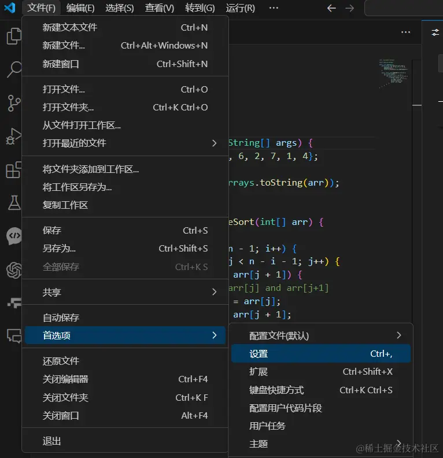Navigate back with the left arrow
This screenshot has height=458, width=443.
(x=331, y=8)
